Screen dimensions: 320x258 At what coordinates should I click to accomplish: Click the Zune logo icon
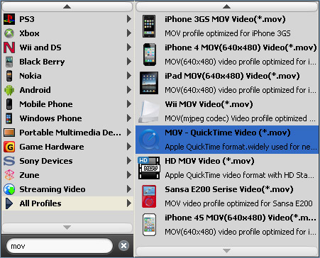click(9, 175)
